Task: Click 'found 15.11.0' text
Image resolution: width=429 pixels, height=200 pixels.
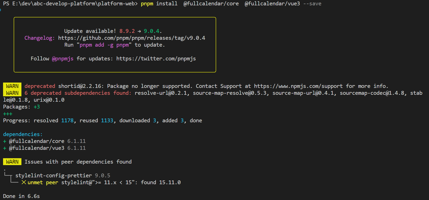Action: click(x=161, y=182)
